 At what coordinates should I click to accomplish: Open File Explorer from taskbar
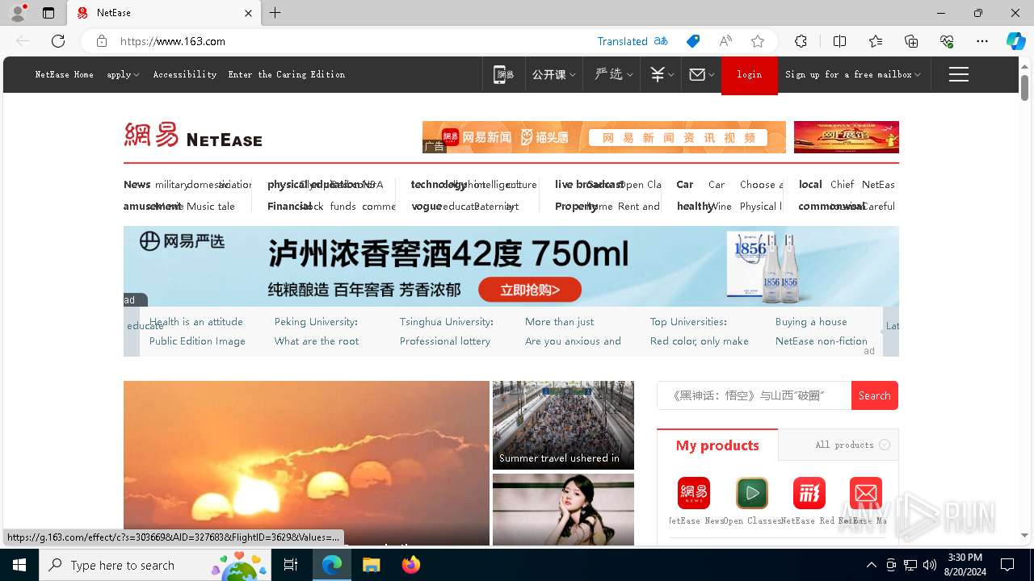tap(372, 565)
